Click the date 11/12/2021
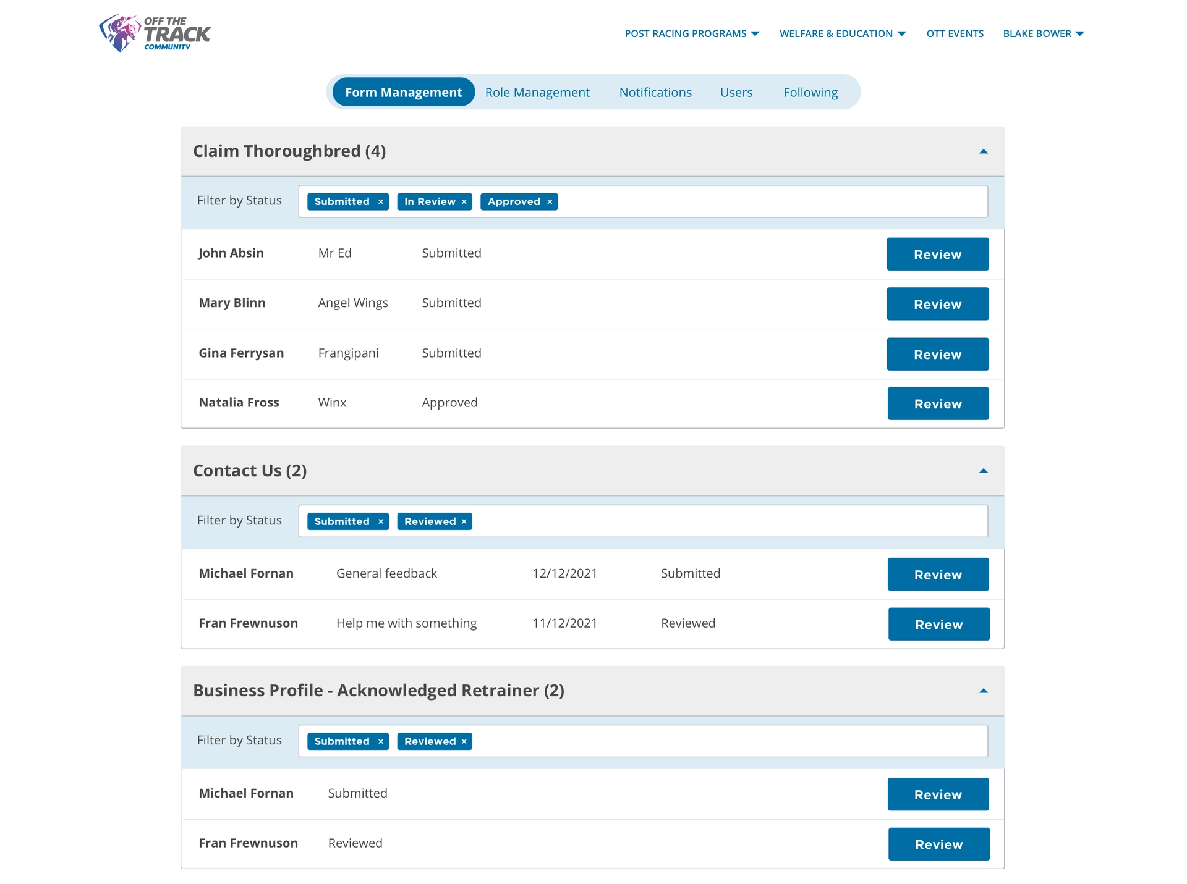The width and height of the screenshot is (1187, 884). (565, 623)
